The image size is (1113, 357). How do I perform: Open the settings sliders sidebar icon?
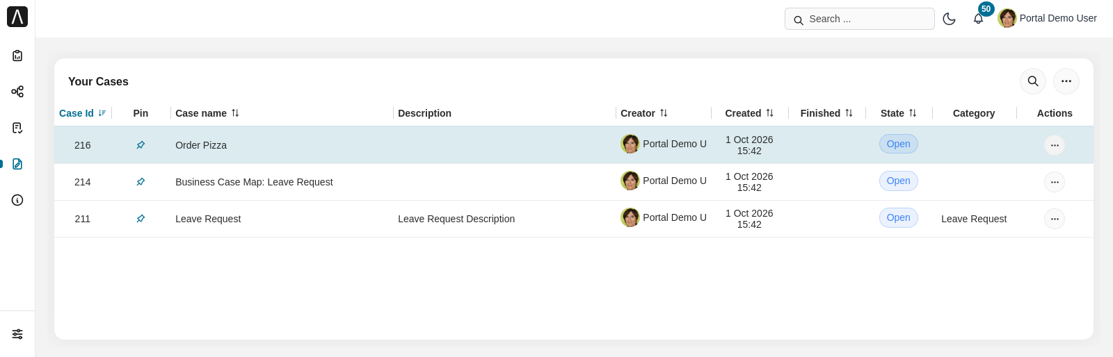tap(17, 334)
